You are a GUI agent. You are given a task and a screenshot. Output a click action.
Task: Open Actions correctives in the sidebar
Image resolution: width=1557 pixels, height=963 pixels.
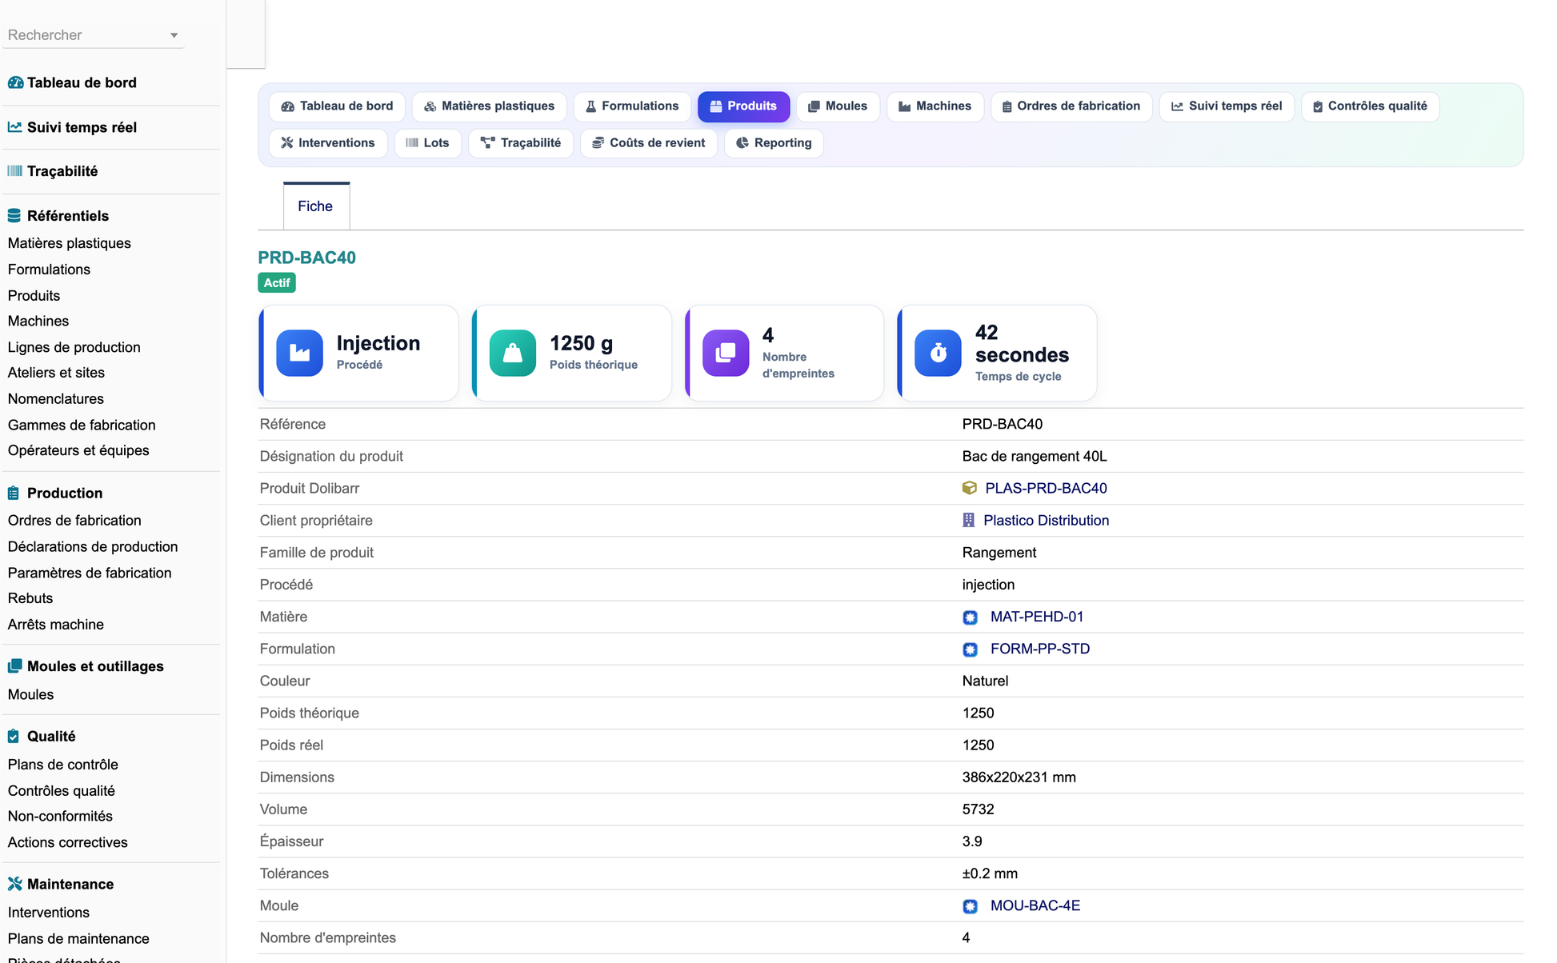click(x=68, y=843)
